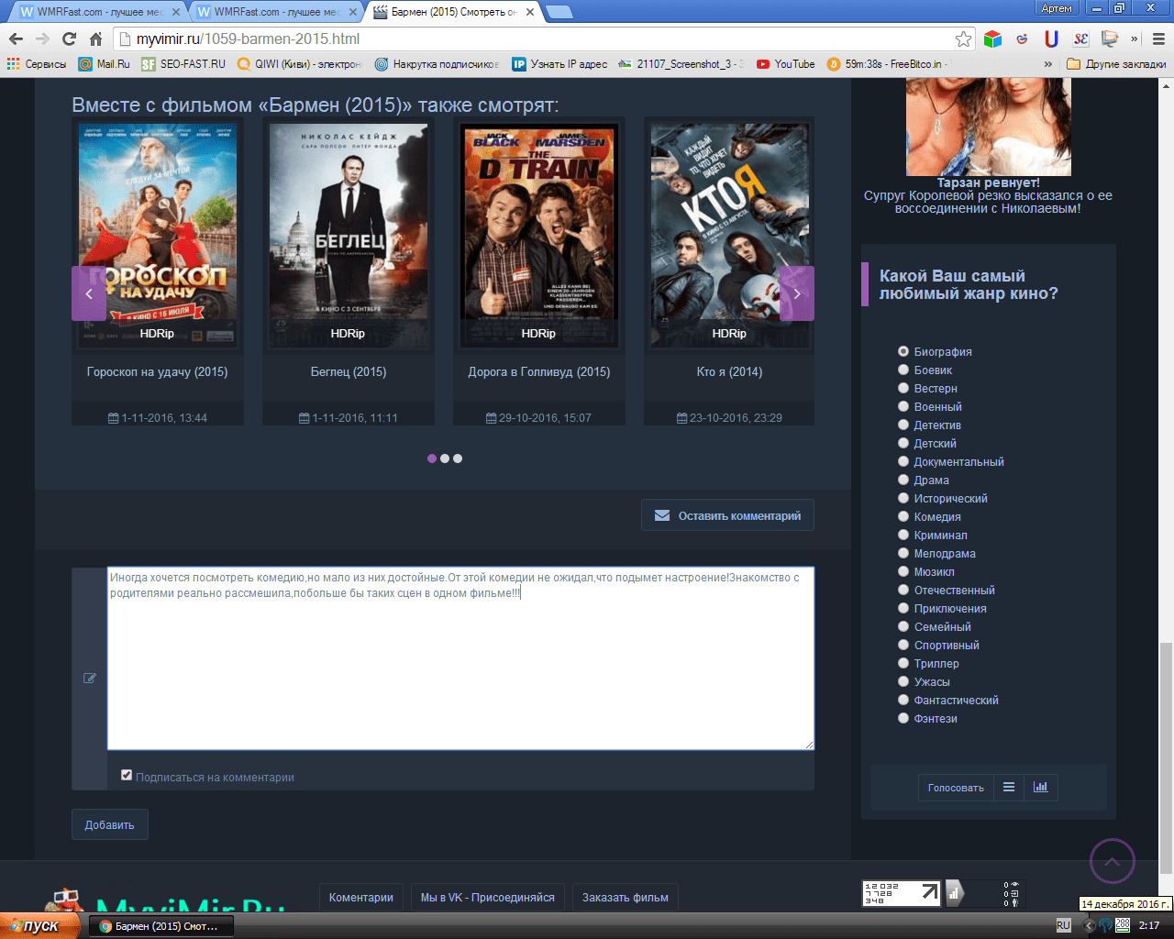The width and height of the screenshot is (1174, 939).
Task: Show poll list with lines icon
Action: coord(1009,787)
